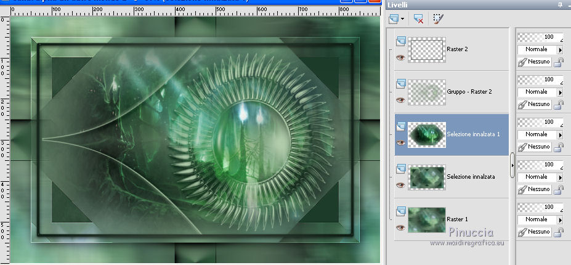Open blend mode arrow for Selezione innalzata layer
The width and height of the screenshot is (571, 265).
(560, 177)
